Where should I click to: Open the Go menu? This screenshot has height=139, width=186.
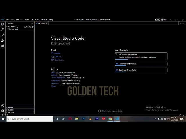click(32, 19)
